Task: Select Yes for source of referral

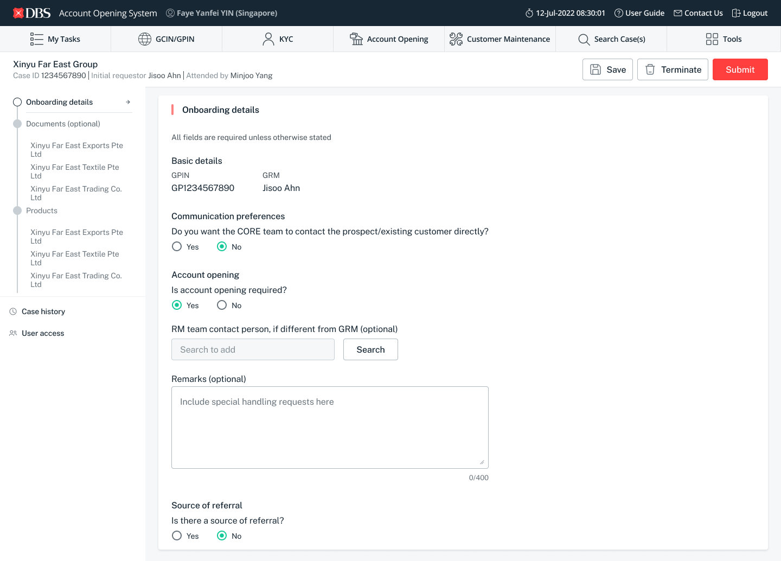Action: [x=177, y=535]
